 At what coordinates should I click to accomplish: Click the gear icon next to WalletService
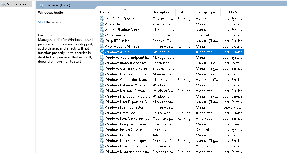click(x=102, y=35)
